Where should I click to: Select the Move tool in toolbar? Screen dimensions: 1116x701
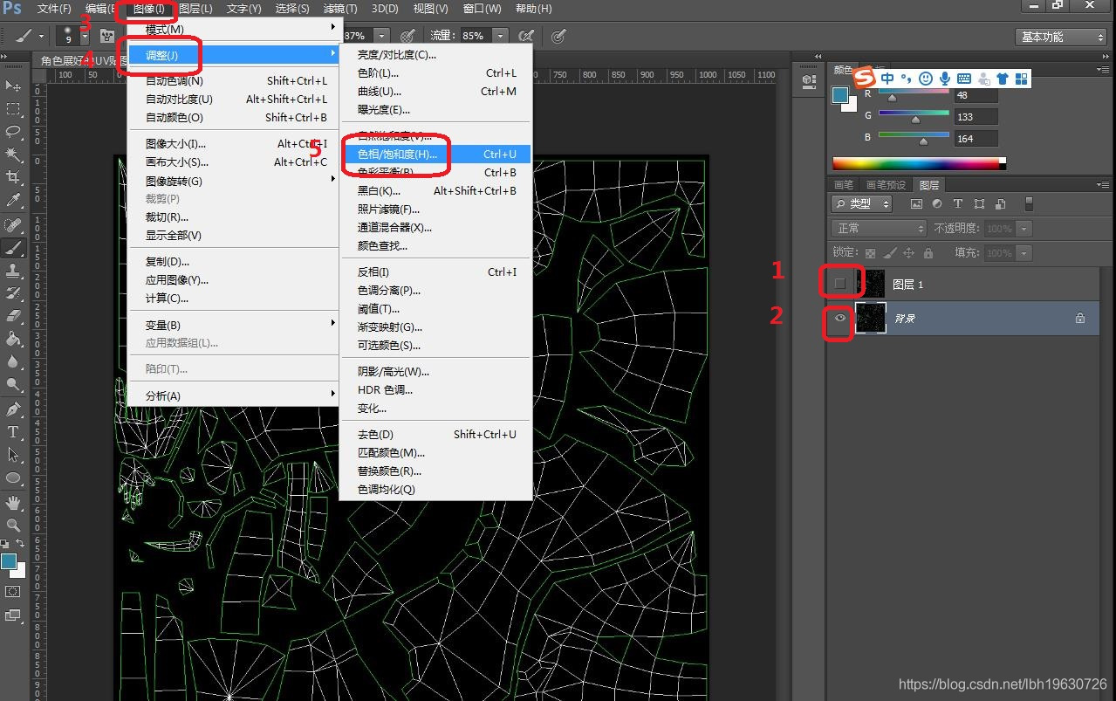pos(13,86)
